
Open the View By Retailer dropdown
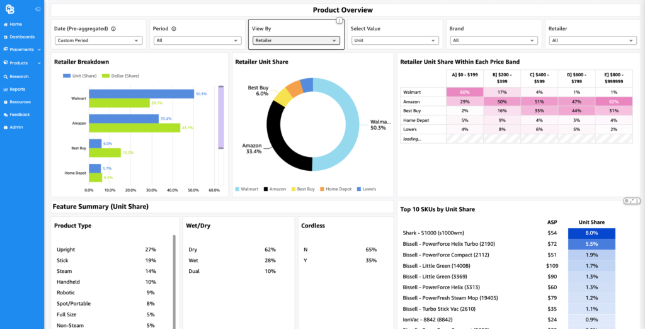coord(296,40)
